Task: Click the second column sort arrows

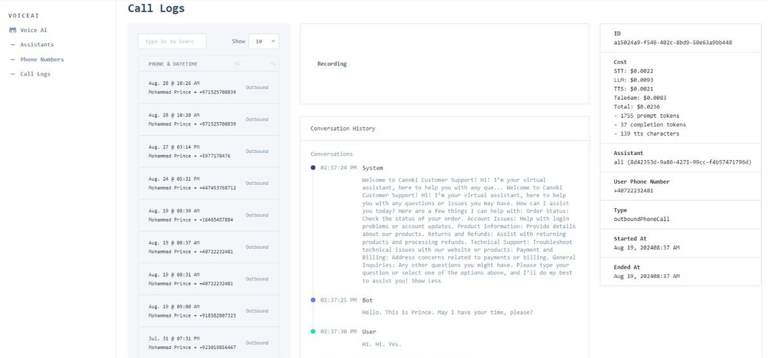Action: [x=273, y=64]
